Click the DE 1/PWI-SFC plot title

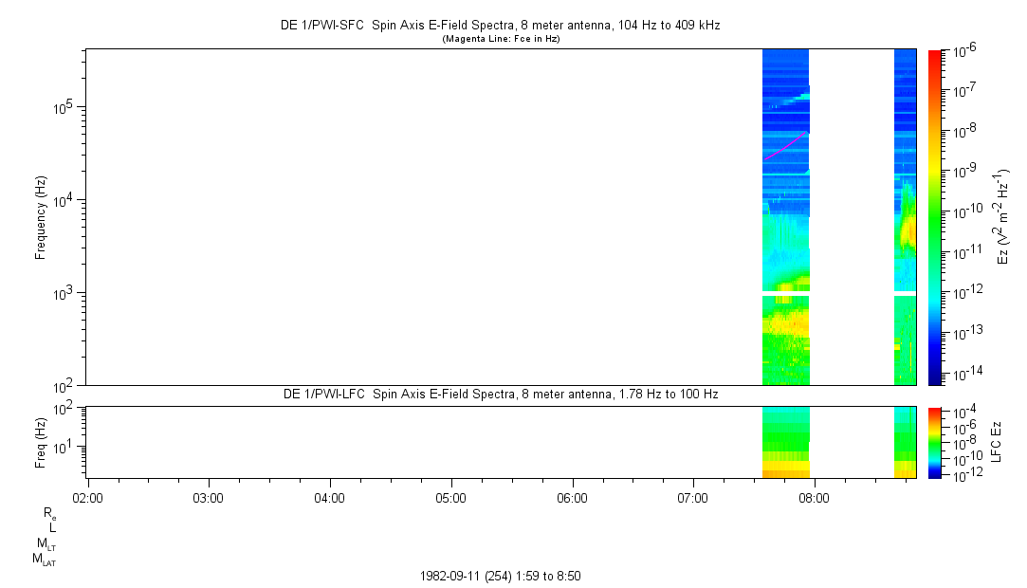click(501, 26)
